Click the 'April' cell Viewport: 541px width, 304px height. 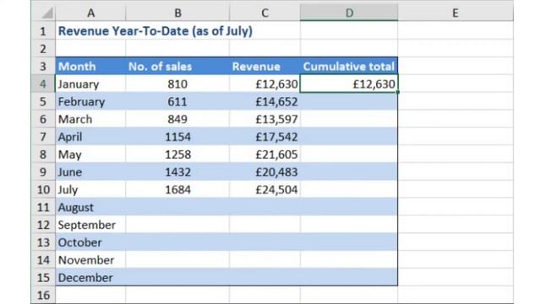[90, 137]
